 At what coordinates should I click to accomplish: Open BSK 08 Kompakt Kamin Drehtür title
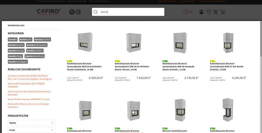(x=178, y=66)
